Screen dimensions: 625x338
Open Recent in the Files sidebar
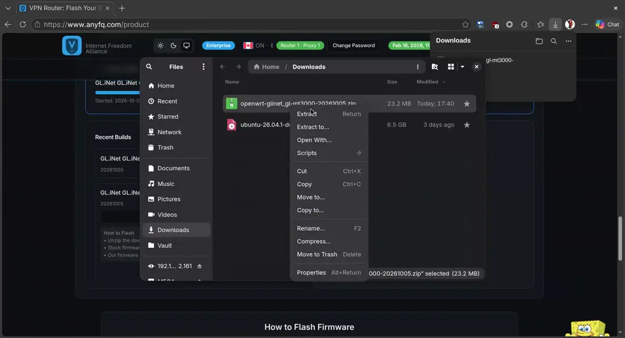(x=176, y=101)
